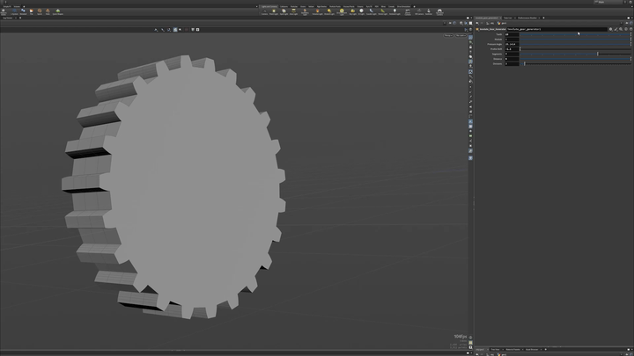Adjust the Segments parameter slider handle

598,54
